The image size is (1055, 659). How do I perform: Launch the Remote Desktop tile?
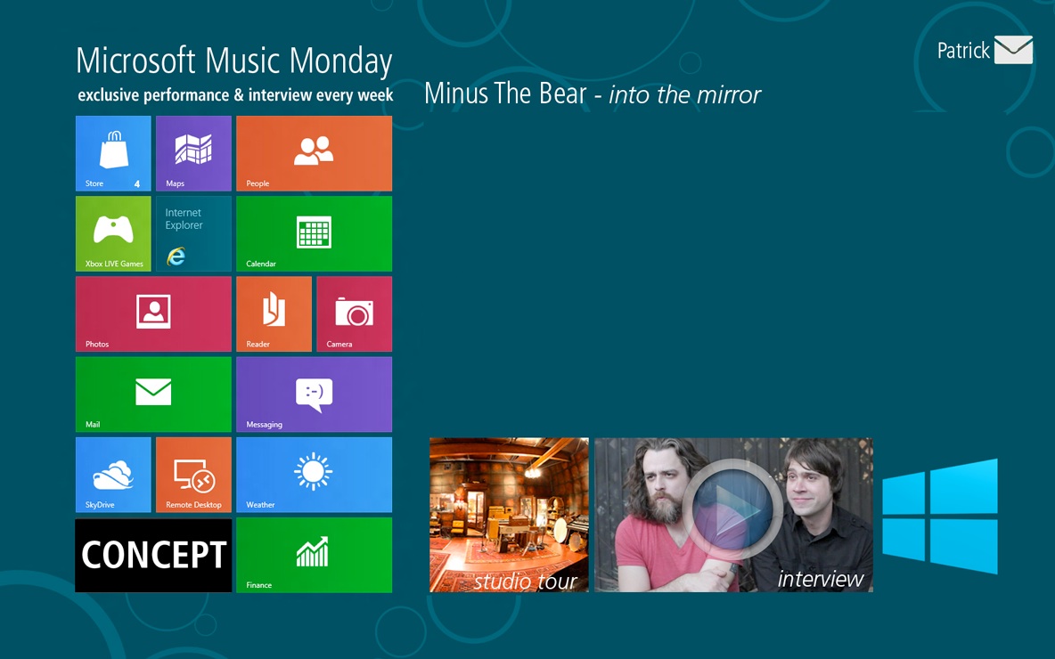pos(193,475)
